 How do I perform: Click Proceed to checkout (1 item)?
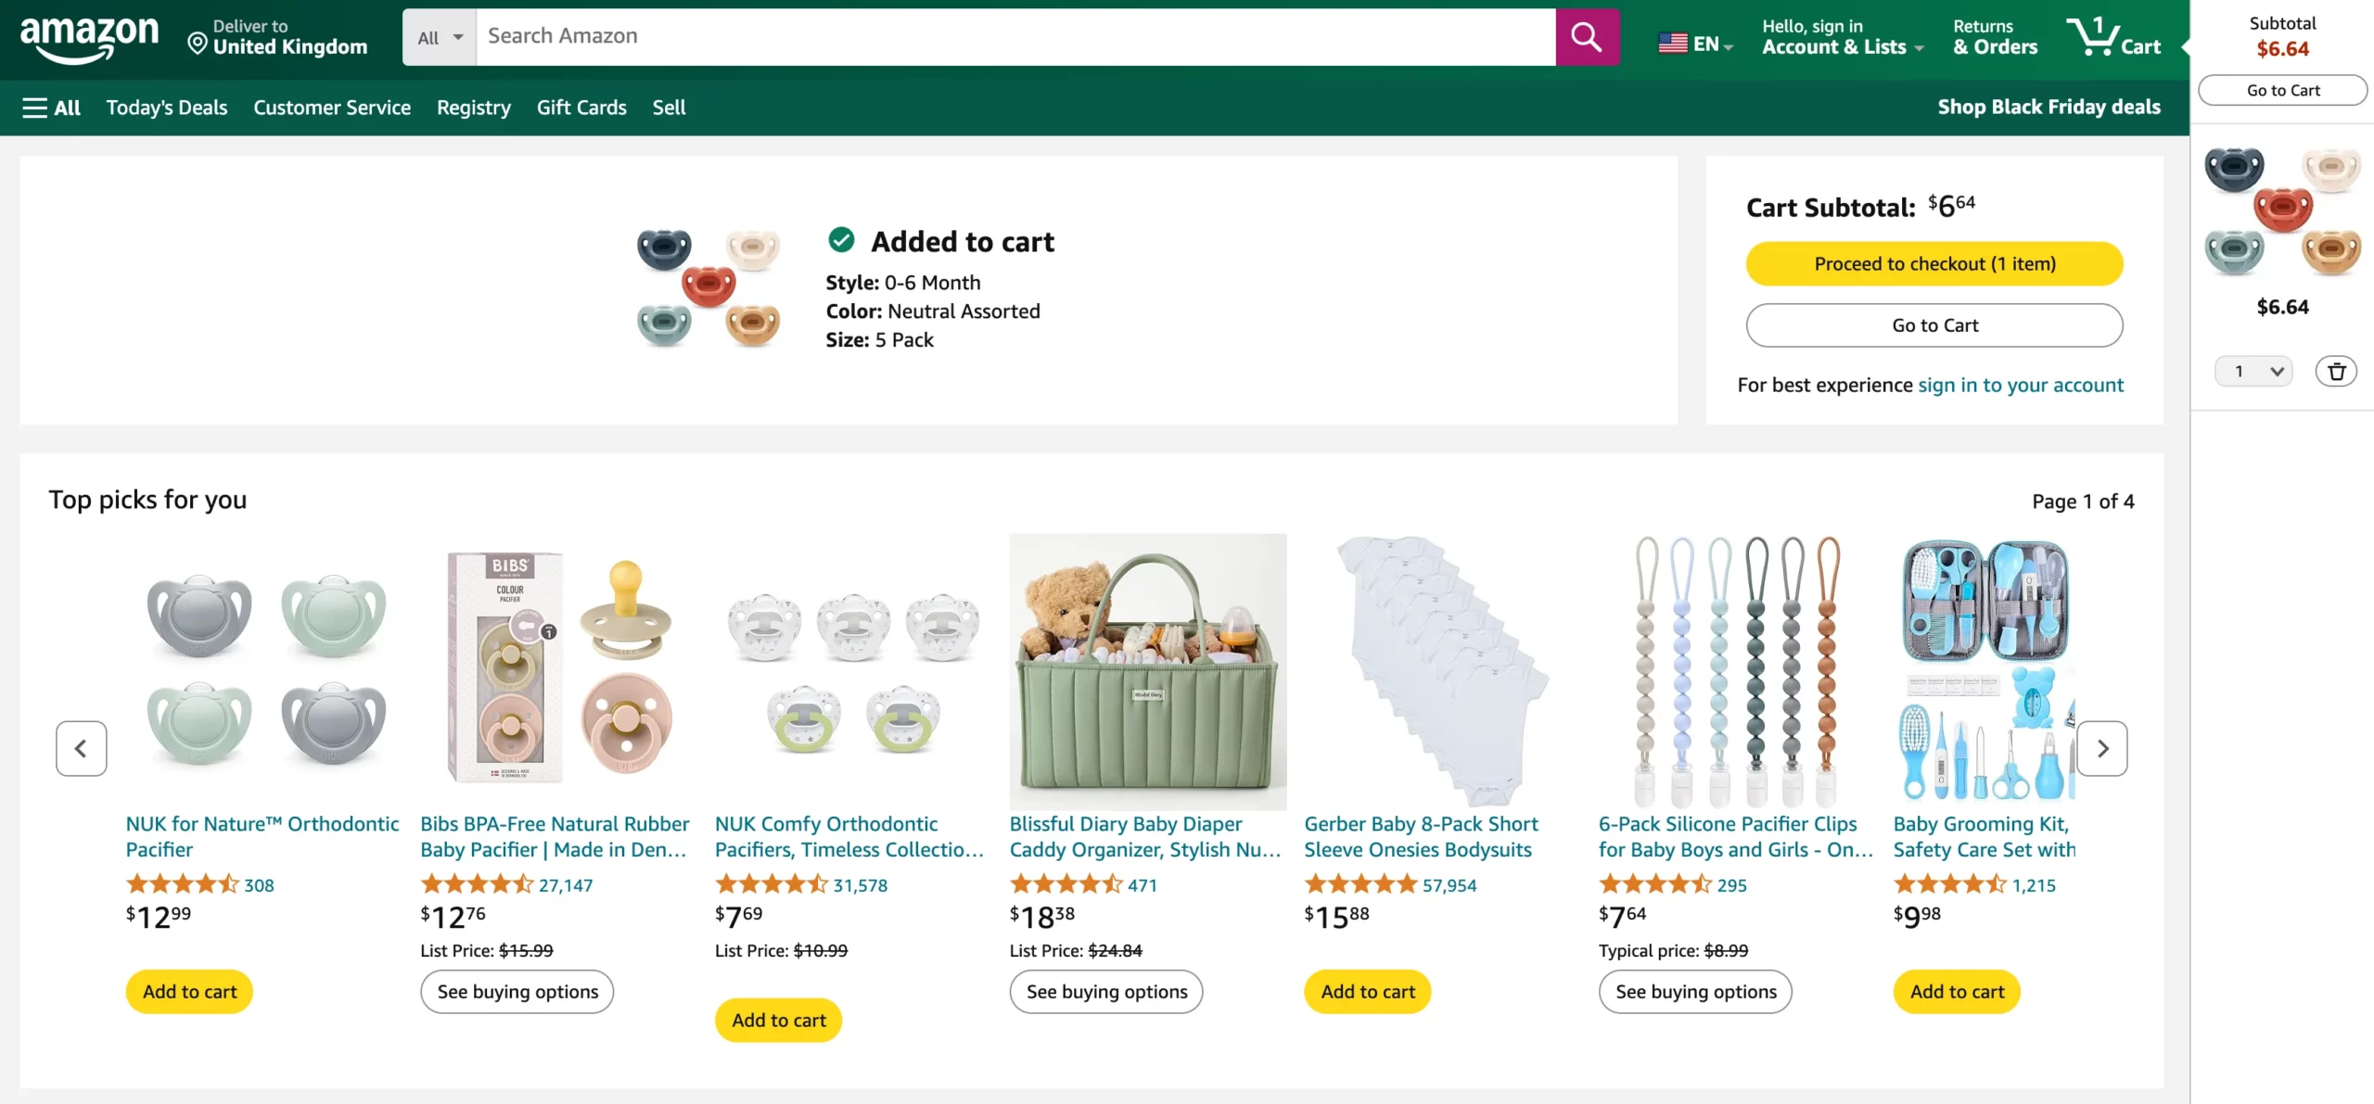1934,264
